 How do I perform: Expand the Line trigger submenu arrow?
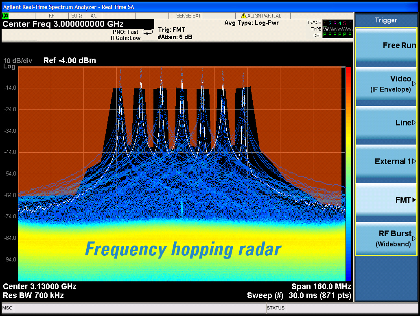tap(414, 123)
